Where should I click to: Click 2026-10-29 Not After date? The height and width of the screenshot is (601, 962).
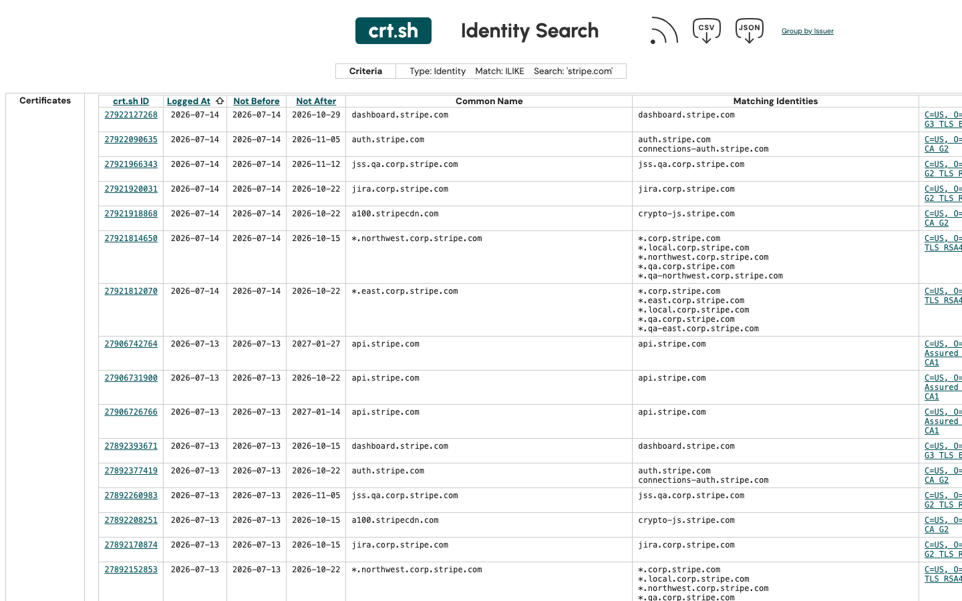(316, 115)
